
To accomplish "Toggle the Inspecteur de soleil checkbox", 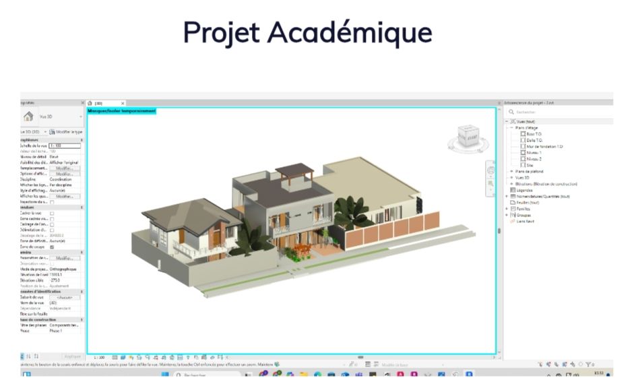I will 52,202.
